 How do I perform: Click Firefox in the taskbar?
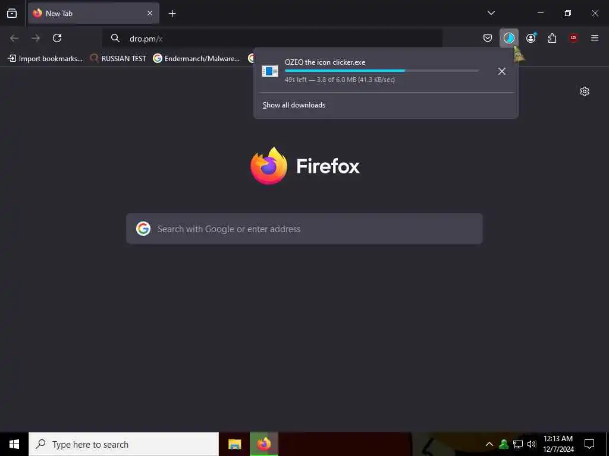coord(264,444)
